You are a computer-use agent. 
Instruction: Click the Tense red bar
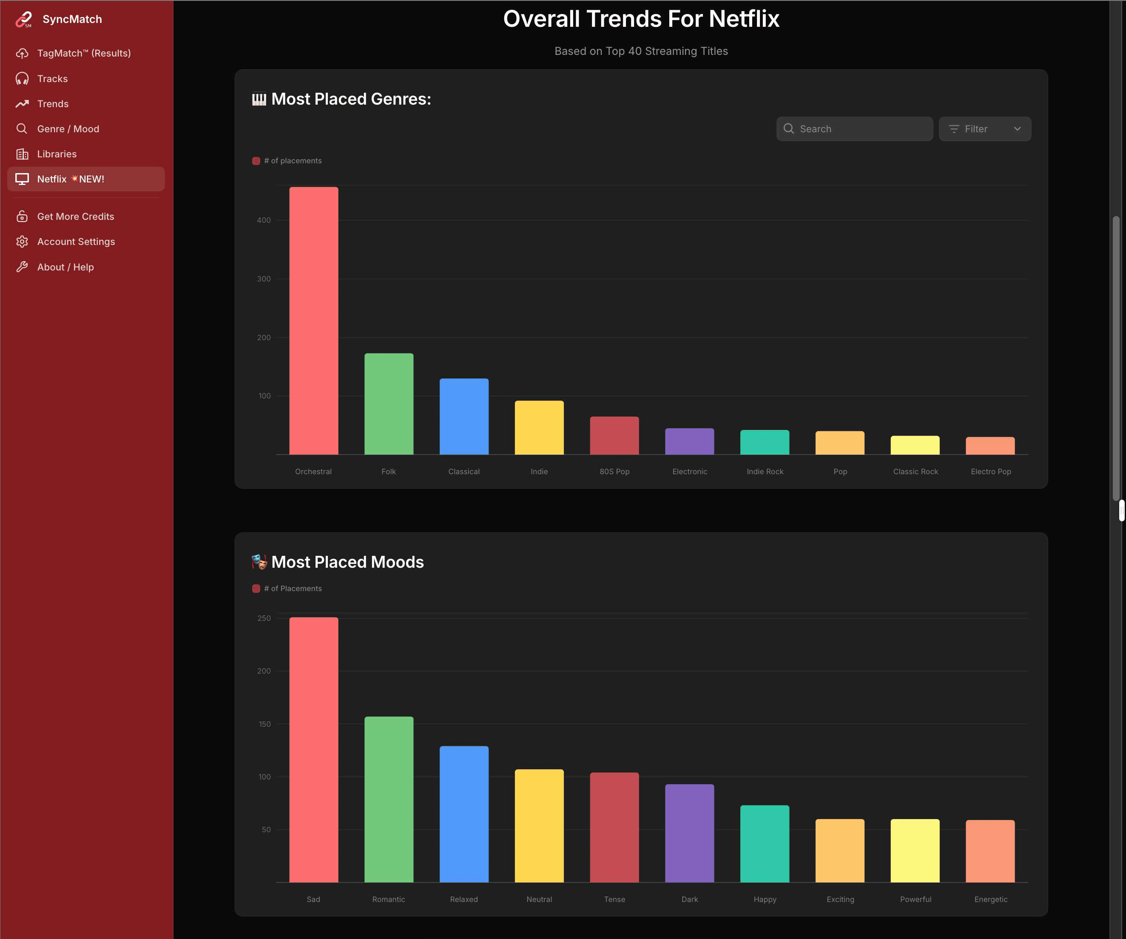click(614, 828)
